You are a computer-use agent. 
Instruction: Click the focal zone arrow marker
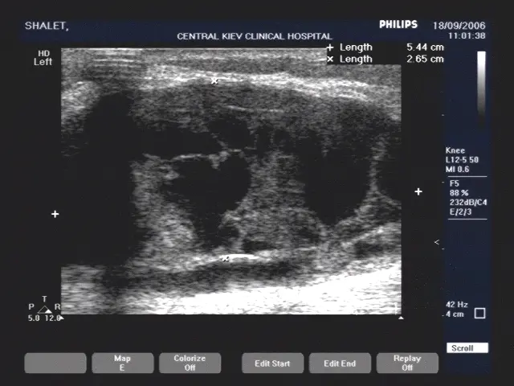pos(437,242)
